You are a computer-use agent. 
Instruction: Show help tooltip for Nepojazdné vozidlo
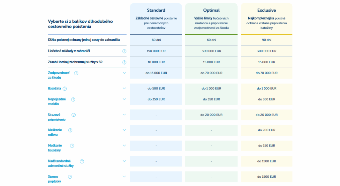tap(73, 99)
